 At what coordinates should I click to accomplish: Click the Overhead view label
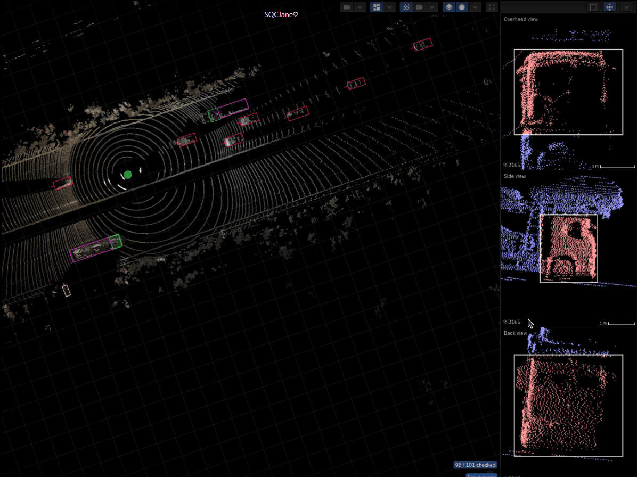coord(520,19)
